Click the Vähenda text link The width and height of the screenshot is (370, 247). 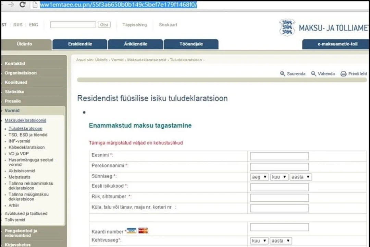[x=326, y=74]
